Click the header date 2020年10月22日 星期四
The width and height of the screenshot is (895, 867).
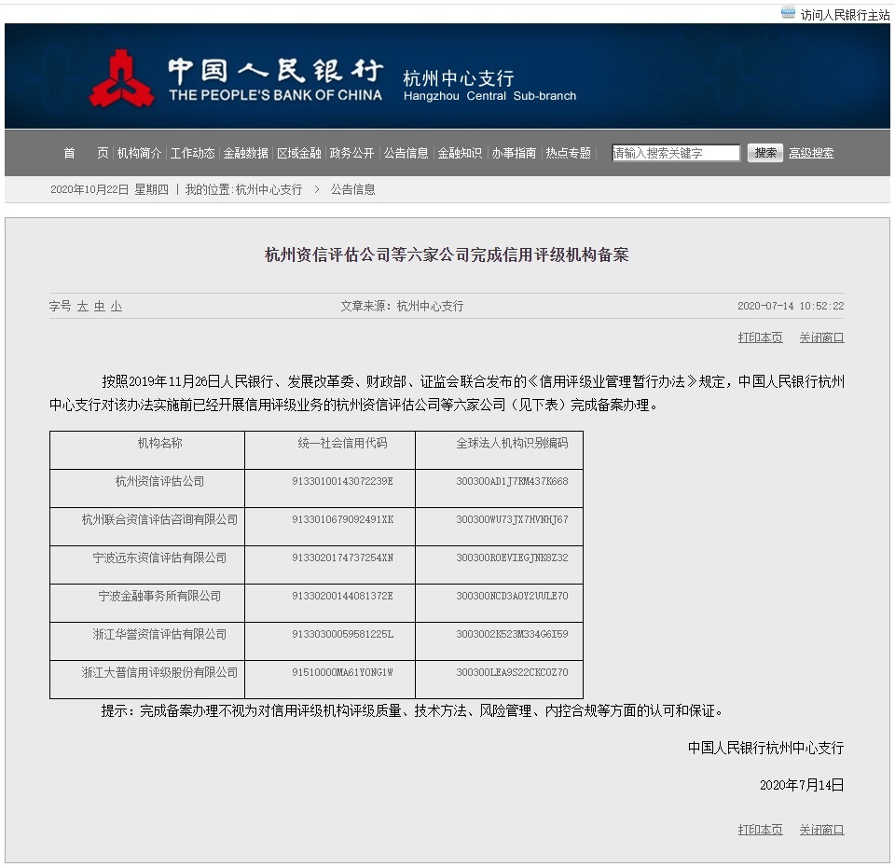click(110, 189)
